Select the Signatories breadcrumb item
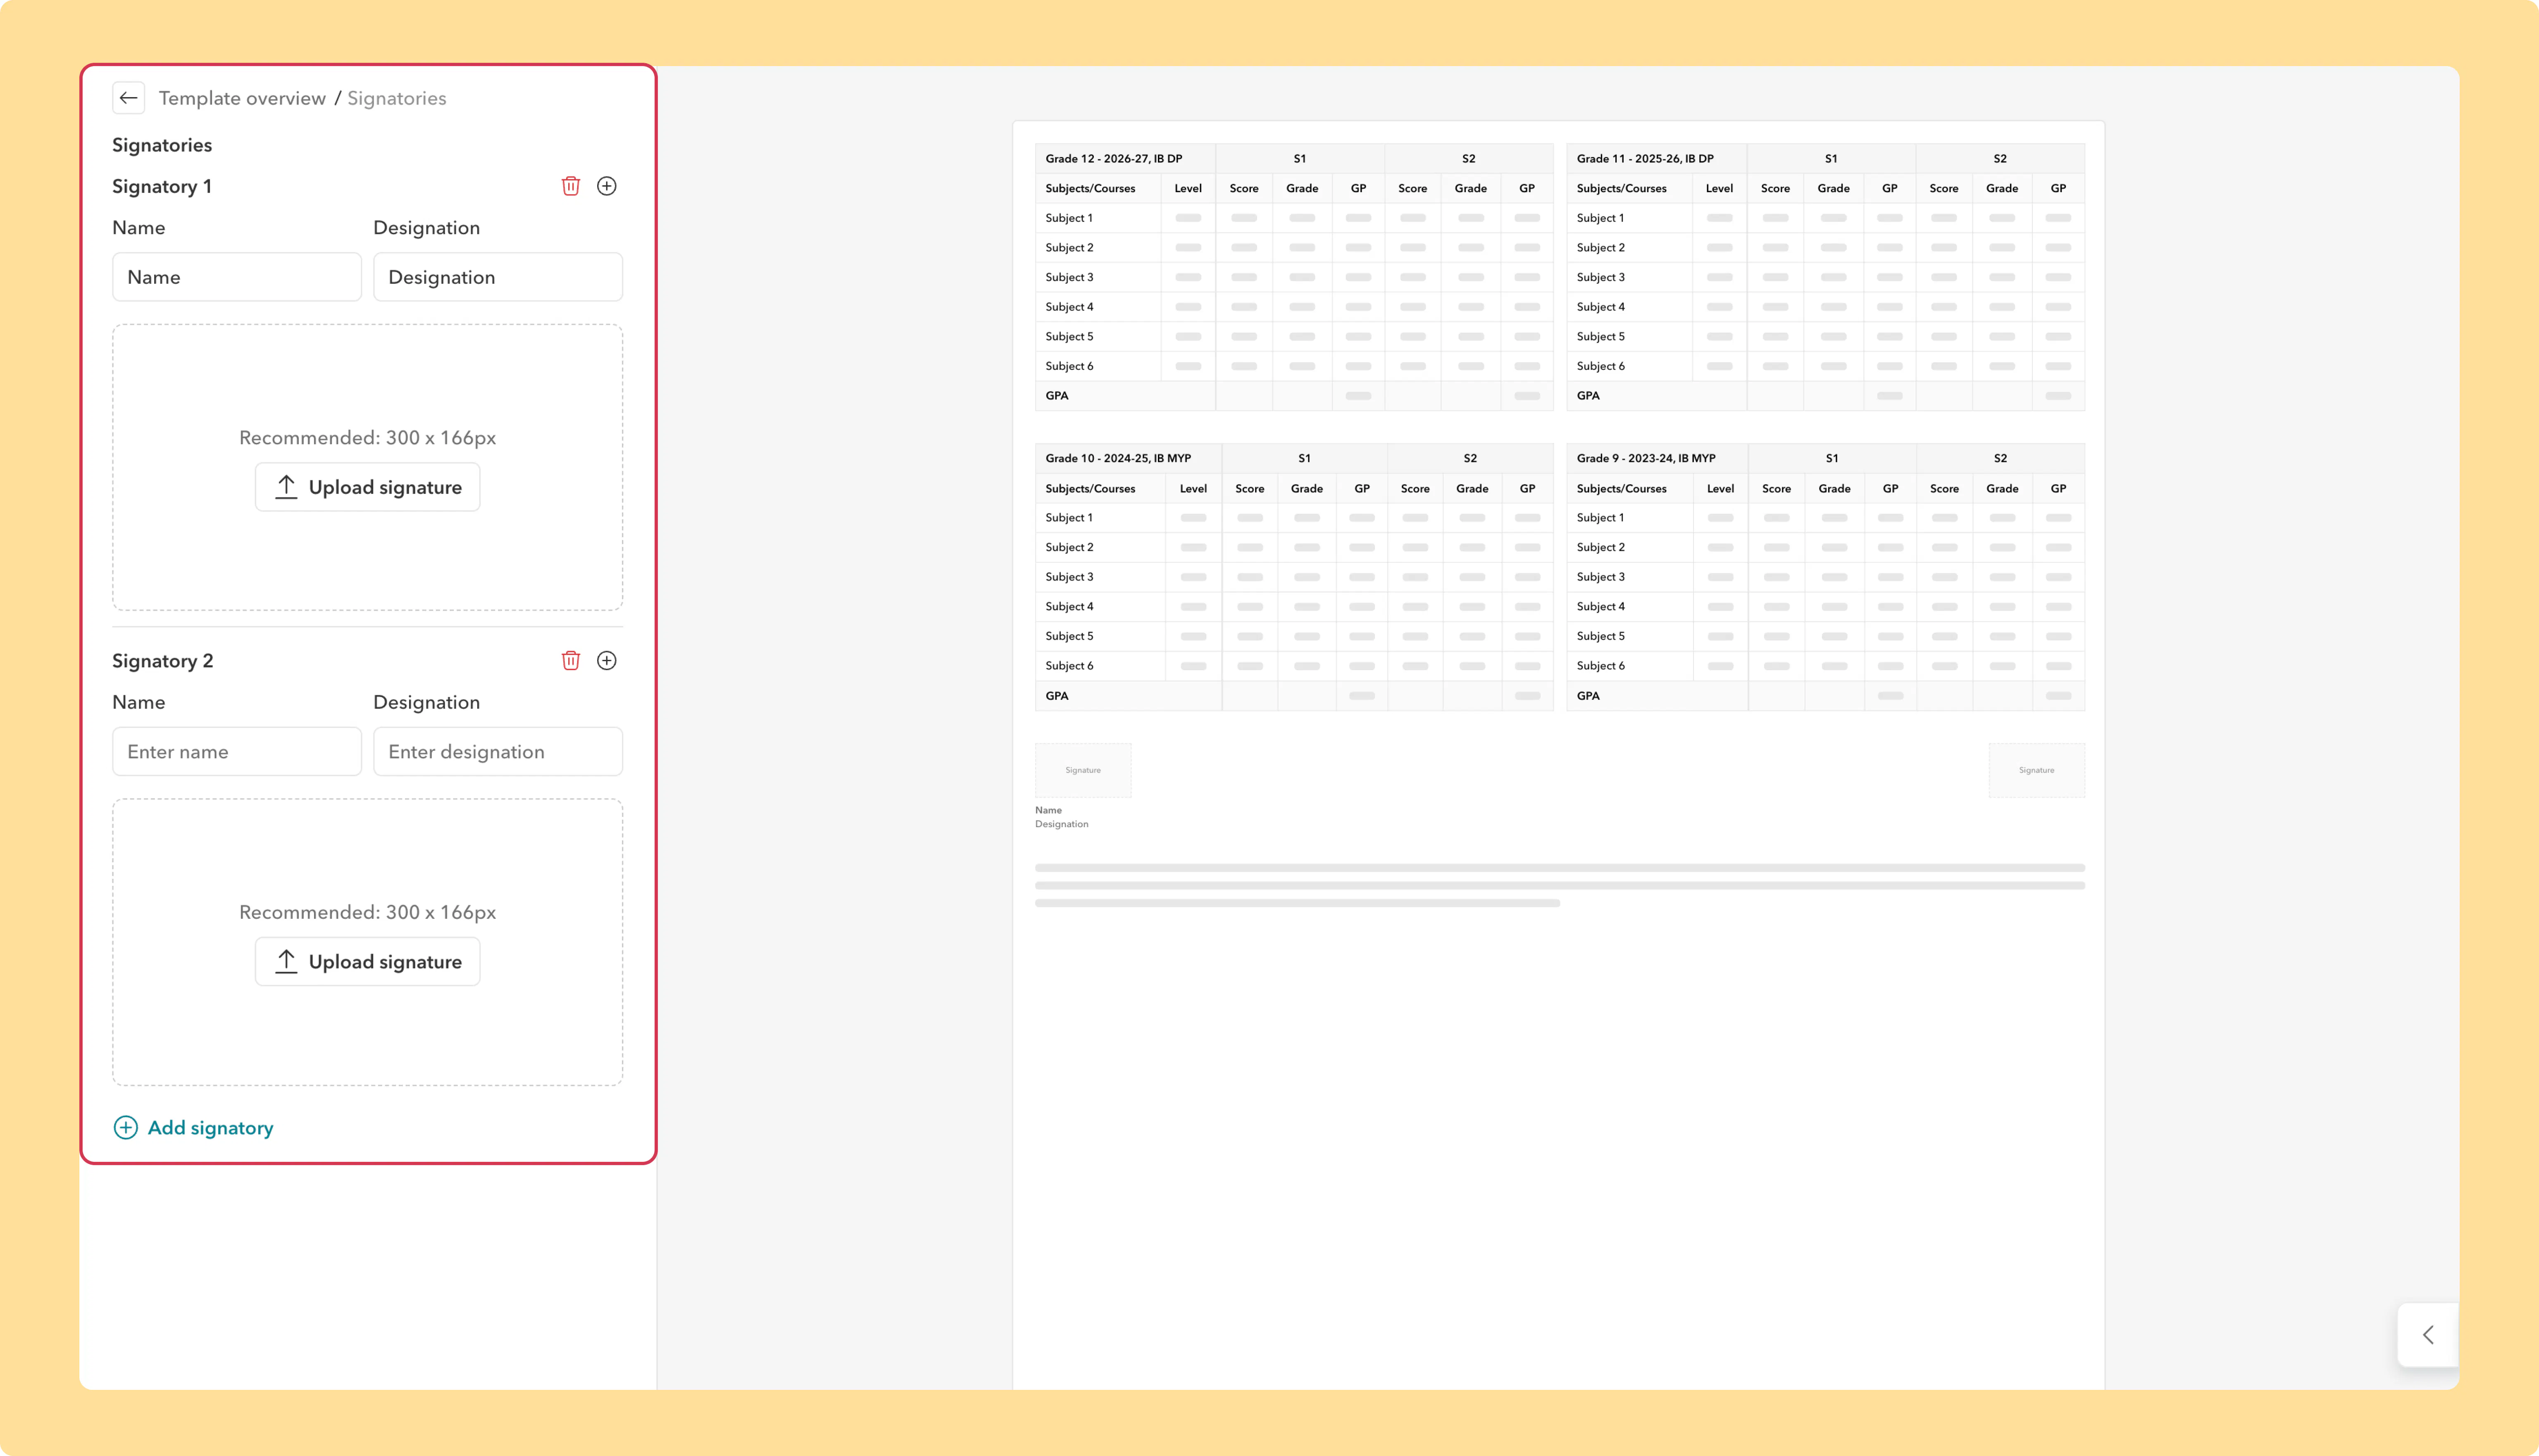The image size is (2539, 1456). pyautogui.click(x=397, y=98)
